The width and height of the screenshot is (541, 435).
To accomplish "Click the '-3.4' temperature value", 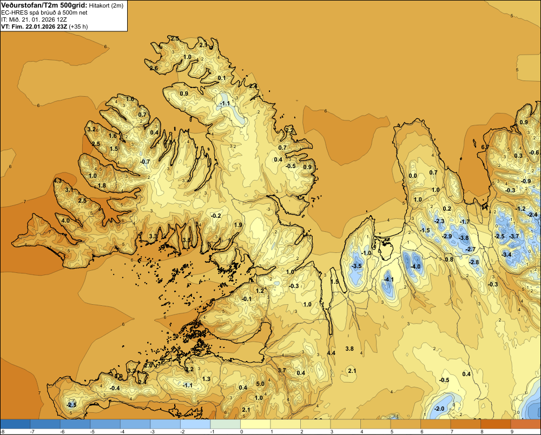I will coord(506,255).
